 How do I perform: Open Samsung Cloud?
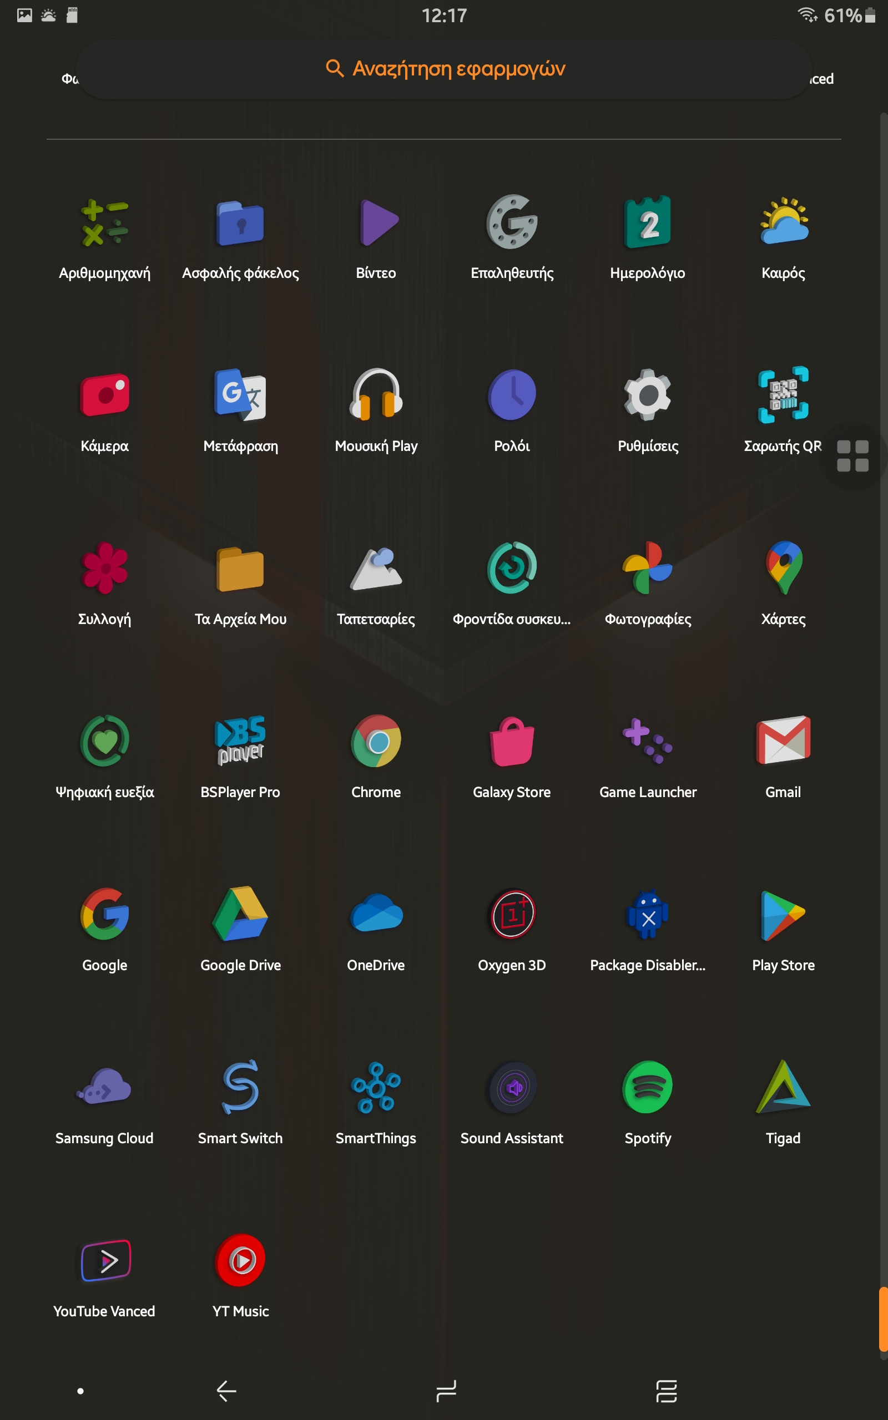click(x=104, y=1087)
